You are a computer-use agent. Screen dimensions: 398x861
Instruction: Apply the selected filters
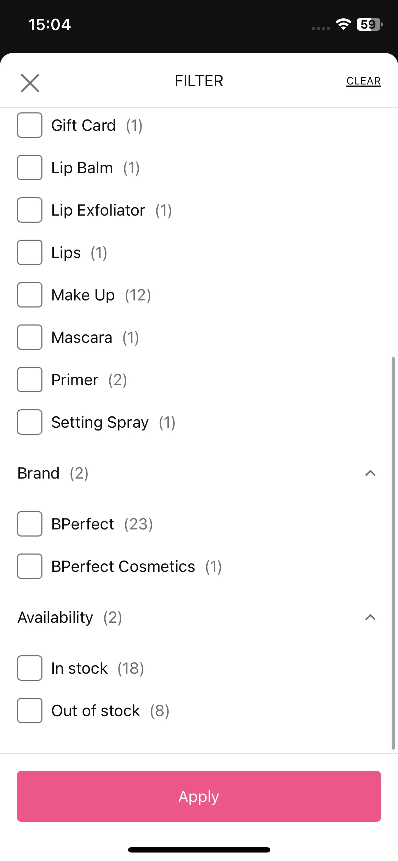click(x=199, y=796)
